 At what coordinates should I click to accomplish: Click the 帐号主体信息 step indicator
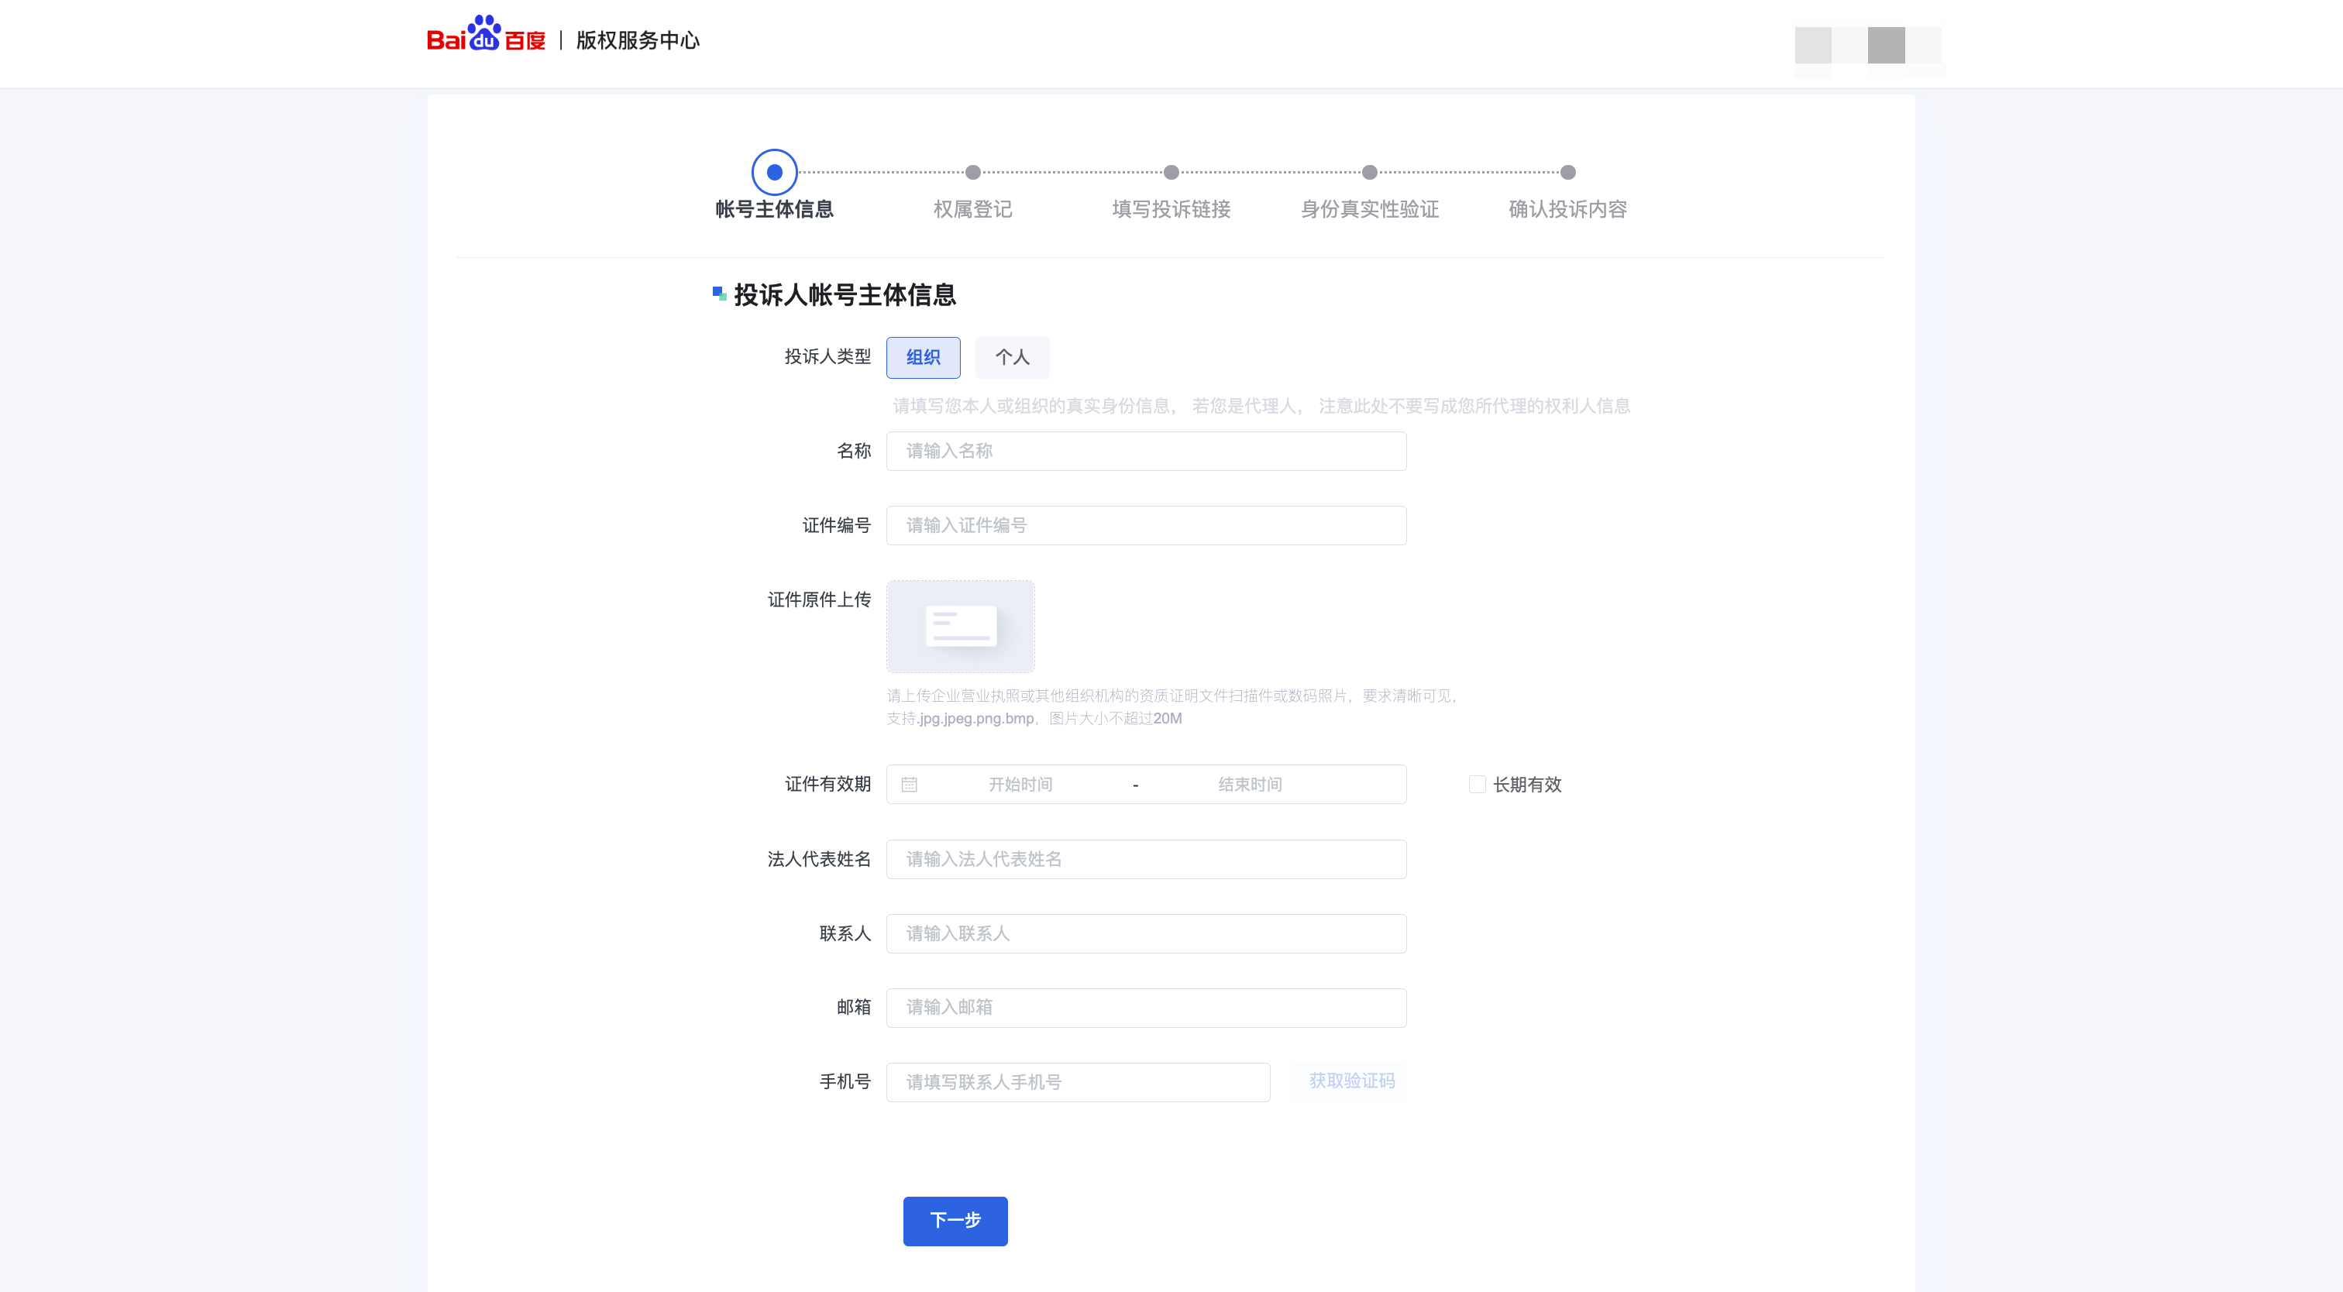(x=774, y=172)
